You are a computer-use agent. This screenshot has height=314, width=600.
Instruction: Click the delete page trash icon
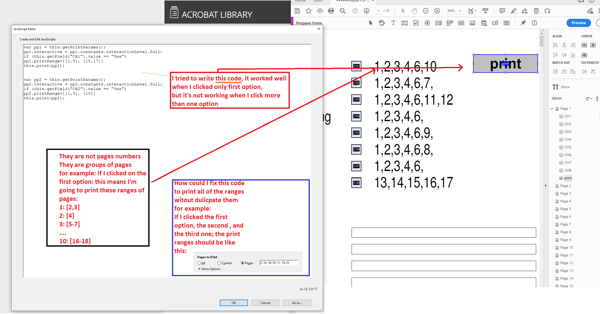[x=536, y=11]
